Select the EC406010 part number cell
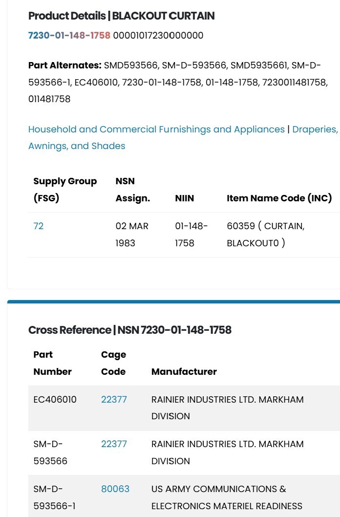 (55, 399)
